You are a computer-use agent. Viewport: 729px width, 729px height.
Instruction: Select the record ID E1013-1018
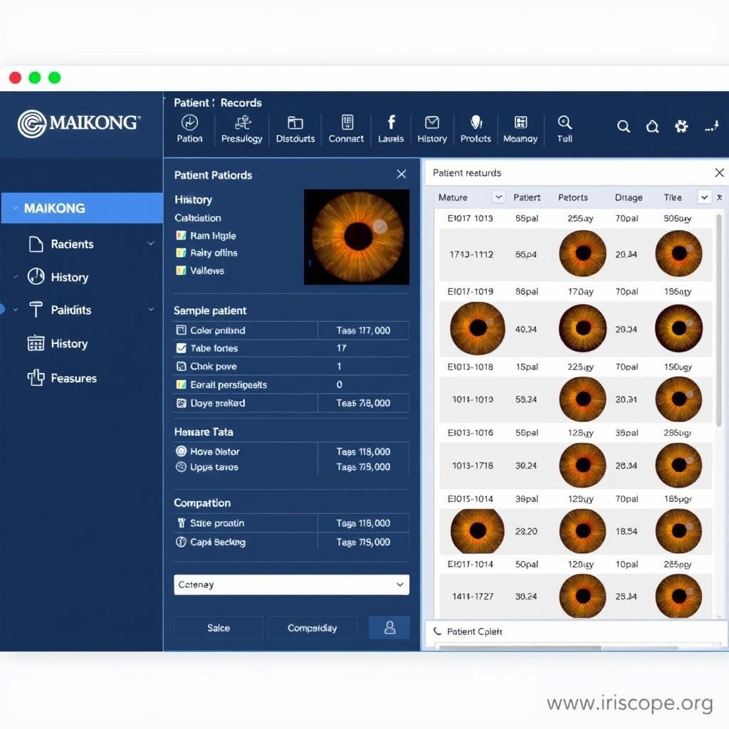click(x=470, y=367)
